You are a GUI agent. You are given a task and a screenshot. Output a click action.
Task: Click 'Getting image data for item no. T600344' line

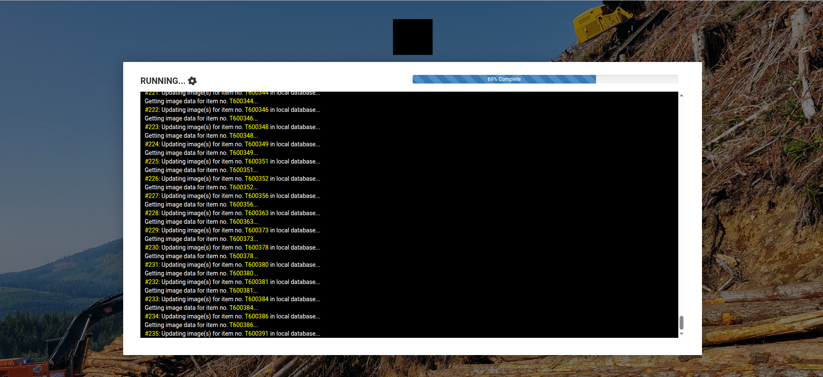[x=201, y=101]
